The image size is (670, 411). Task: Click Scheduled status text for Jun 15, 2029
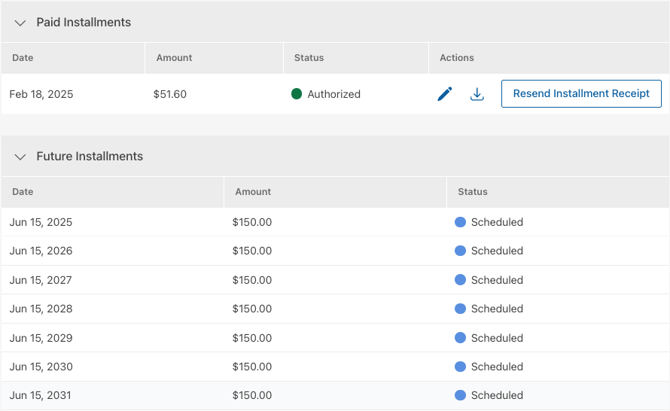click(497, 338)
